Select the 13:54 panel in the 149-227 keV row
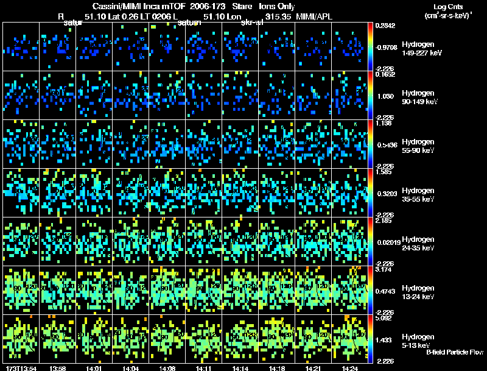487x371 pixels. [x=21, y=47]
